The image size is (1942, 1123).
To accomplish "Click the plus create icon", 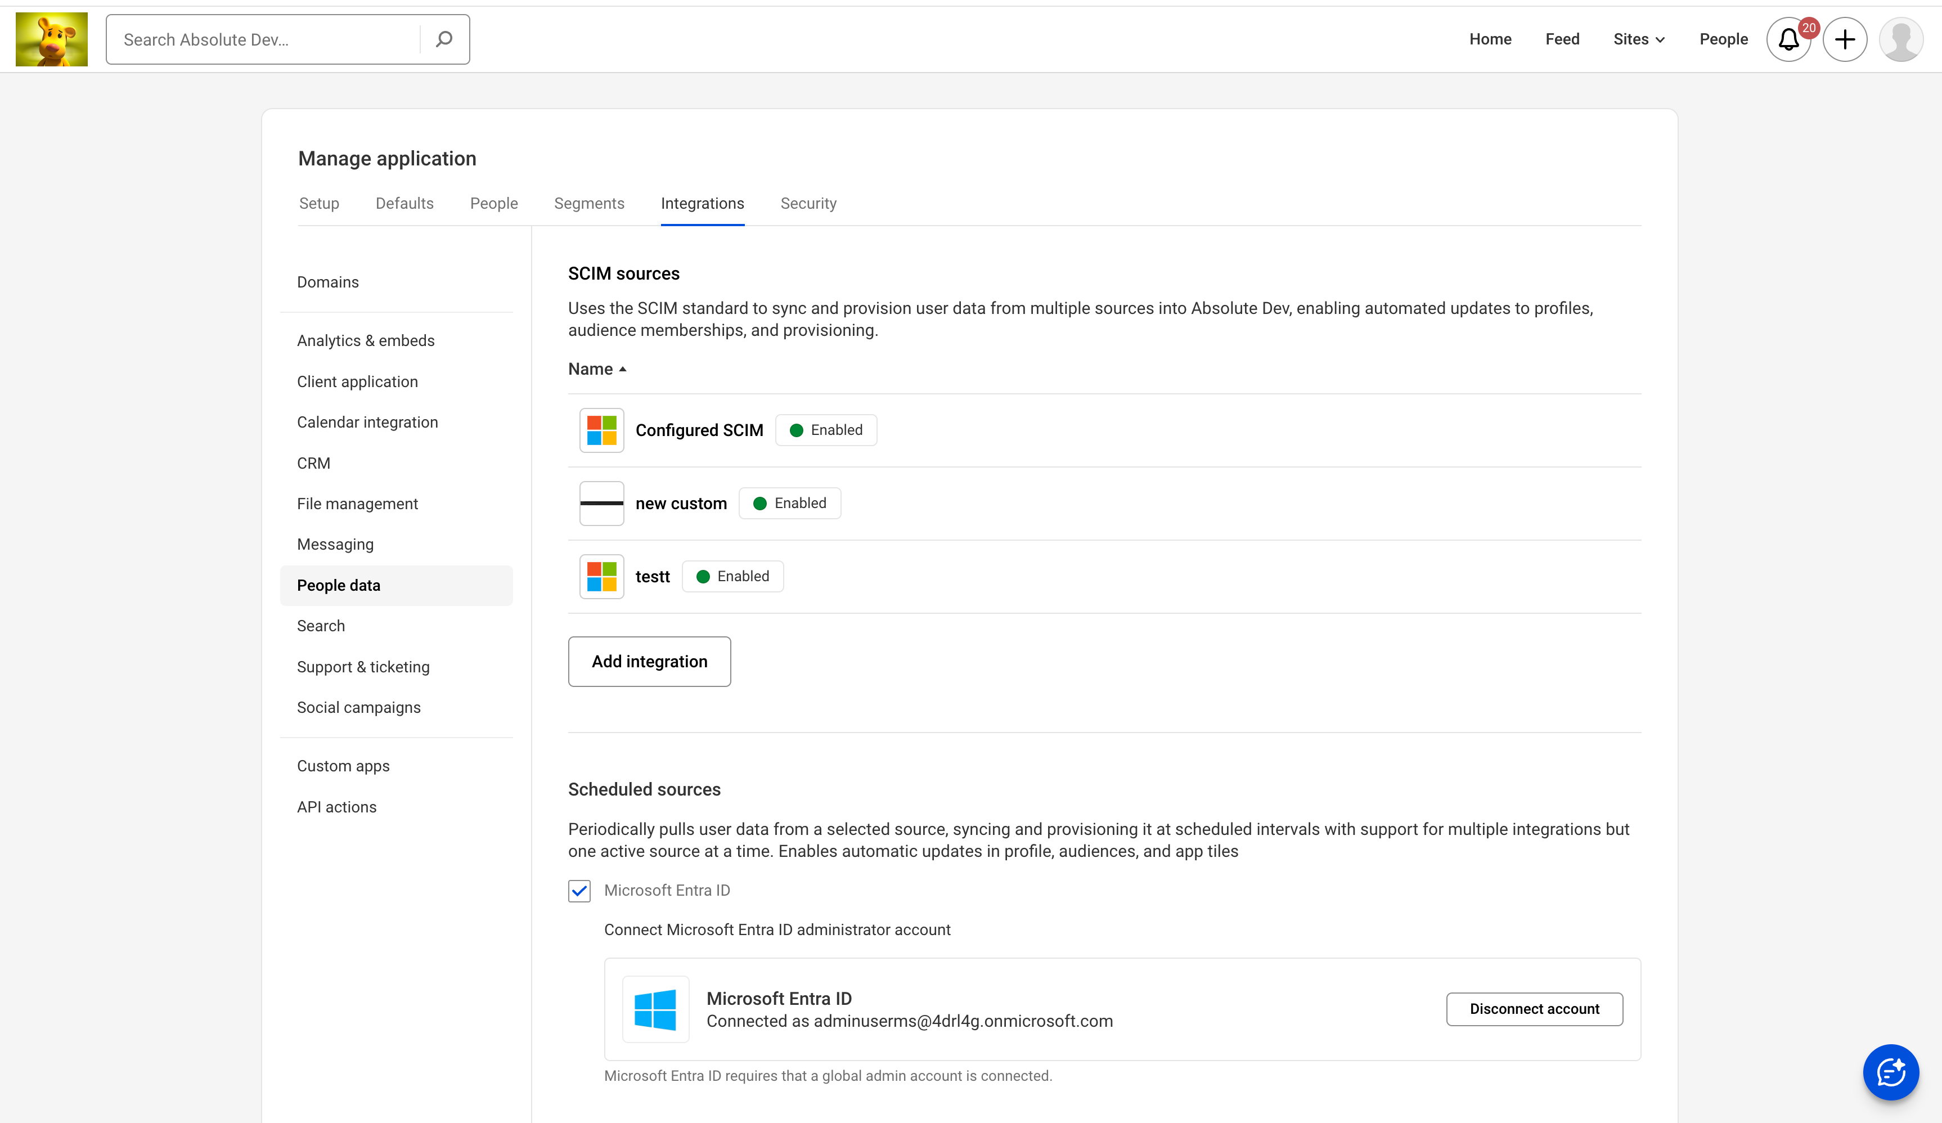I will tap(1845, 39).
